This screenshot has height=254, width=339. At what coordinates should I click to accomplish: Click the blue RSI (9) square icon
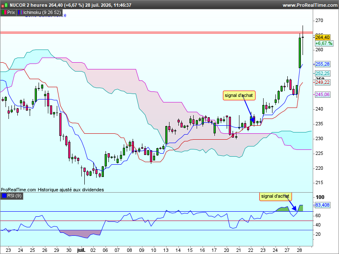click(4, 196)
